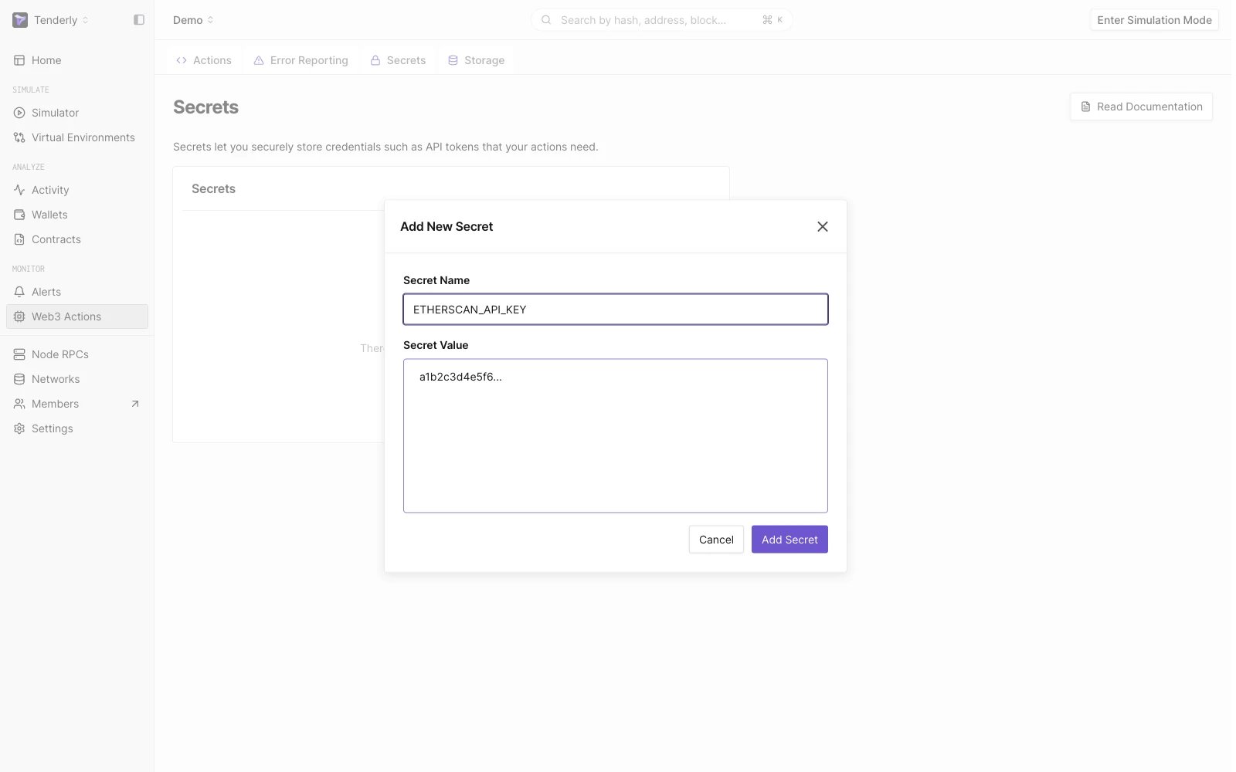Screen dimensions: 1236x772
Task: Cancel adding the new secret
Action: [716, 540]
